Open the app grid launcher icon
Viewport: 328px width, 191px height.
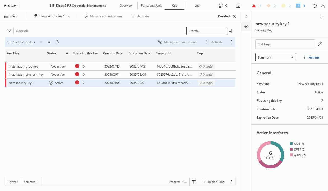pyautogui.click(x=52, y=6)
